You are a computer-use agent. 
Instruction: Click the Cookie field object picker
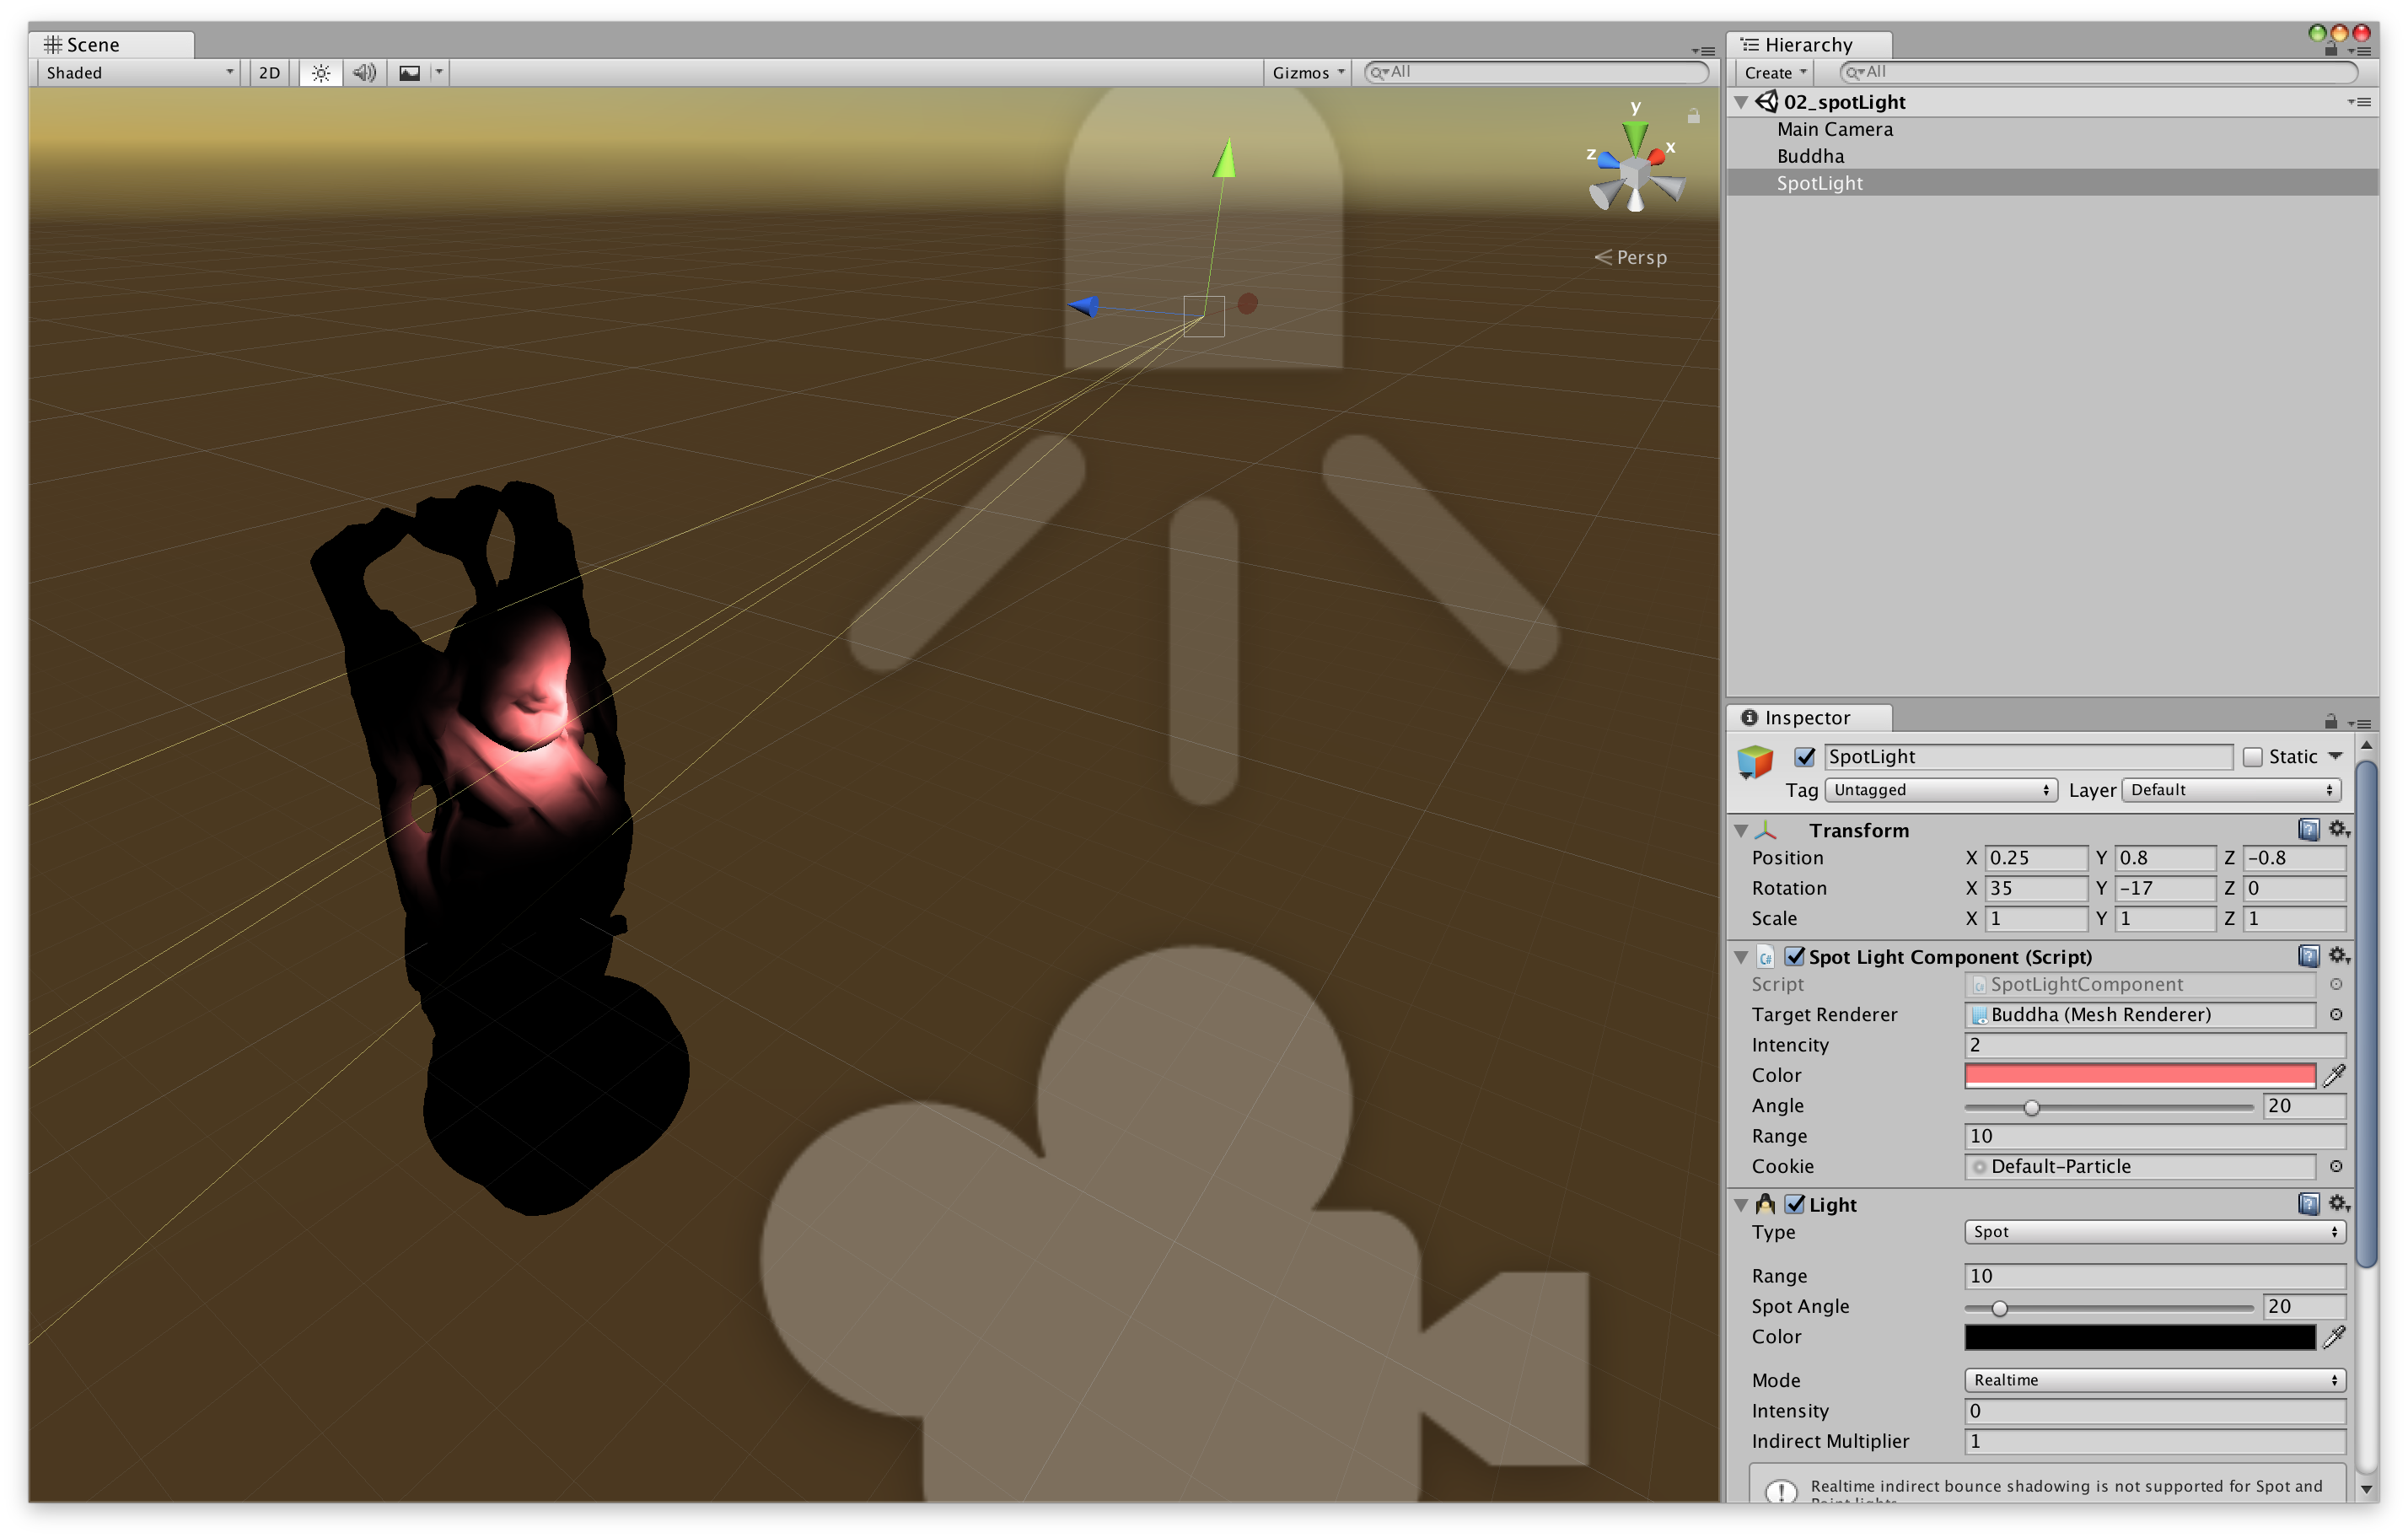coord(2336,1166)
